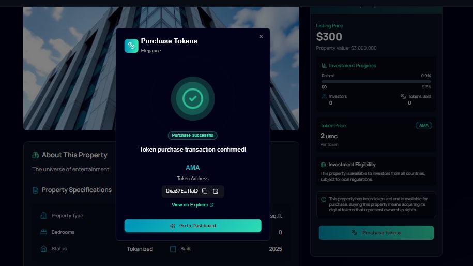The height and width of the screenshot is (266, 473).
Task: Click the Tokens Sold coins icon
Action: click(403, 96)
